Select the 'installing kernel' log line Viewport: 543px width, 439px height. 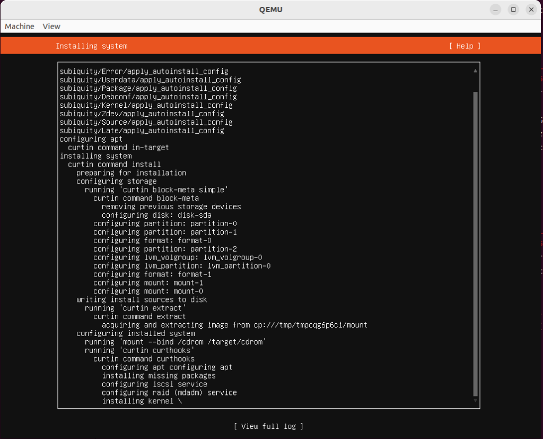click(142, 401)
